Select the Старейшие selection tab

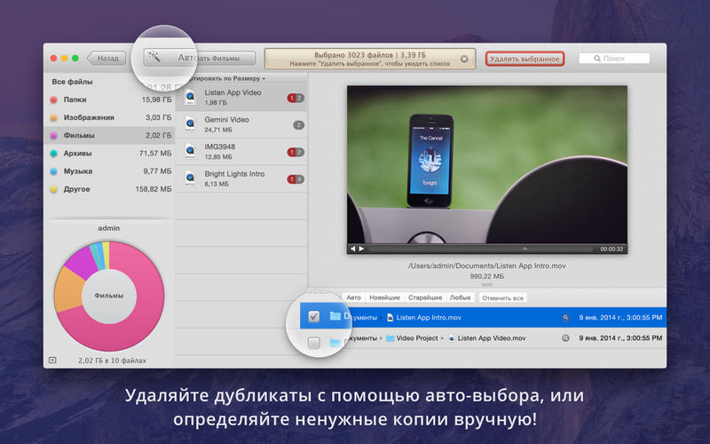[425, 297]
